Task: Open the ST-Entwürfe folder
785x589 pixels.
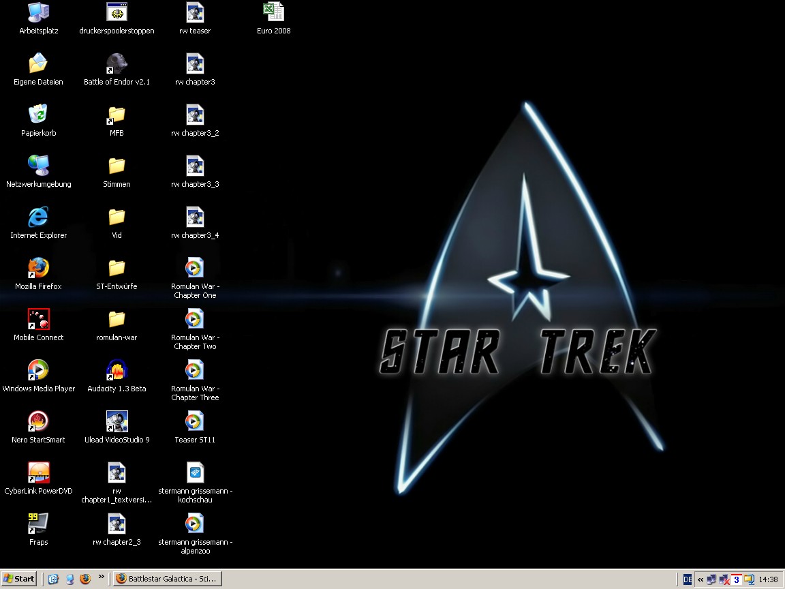Action: [x=117, y=268]
